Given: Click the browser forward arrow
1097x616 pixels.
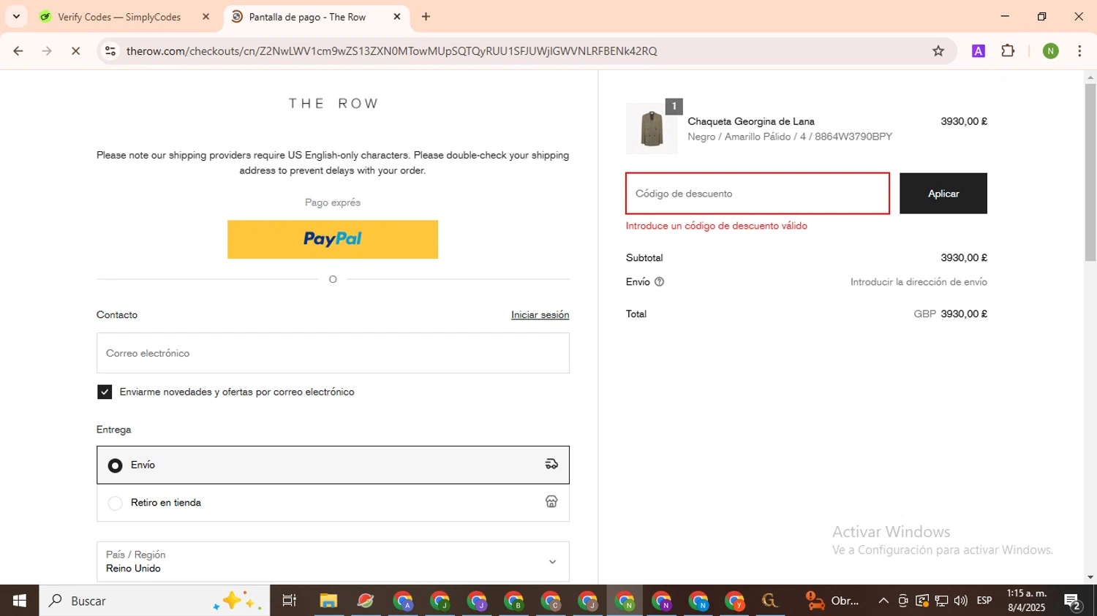Looking at the screenshot, I should 47,51.
